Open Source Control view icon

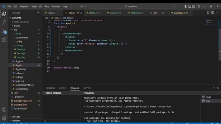pos(4,31)
